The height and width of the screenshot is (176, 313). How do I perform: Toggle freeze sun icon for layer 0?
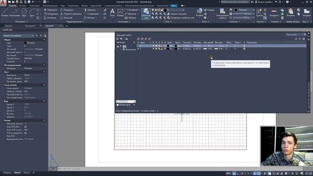point(156,45)
